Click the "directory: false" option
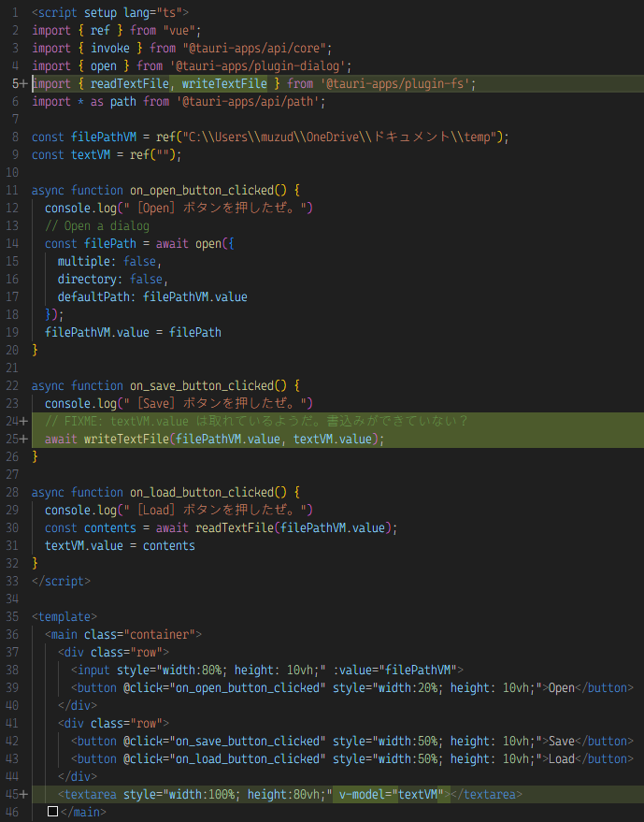This screenshot has height=822, width=644. coord(110,280)
